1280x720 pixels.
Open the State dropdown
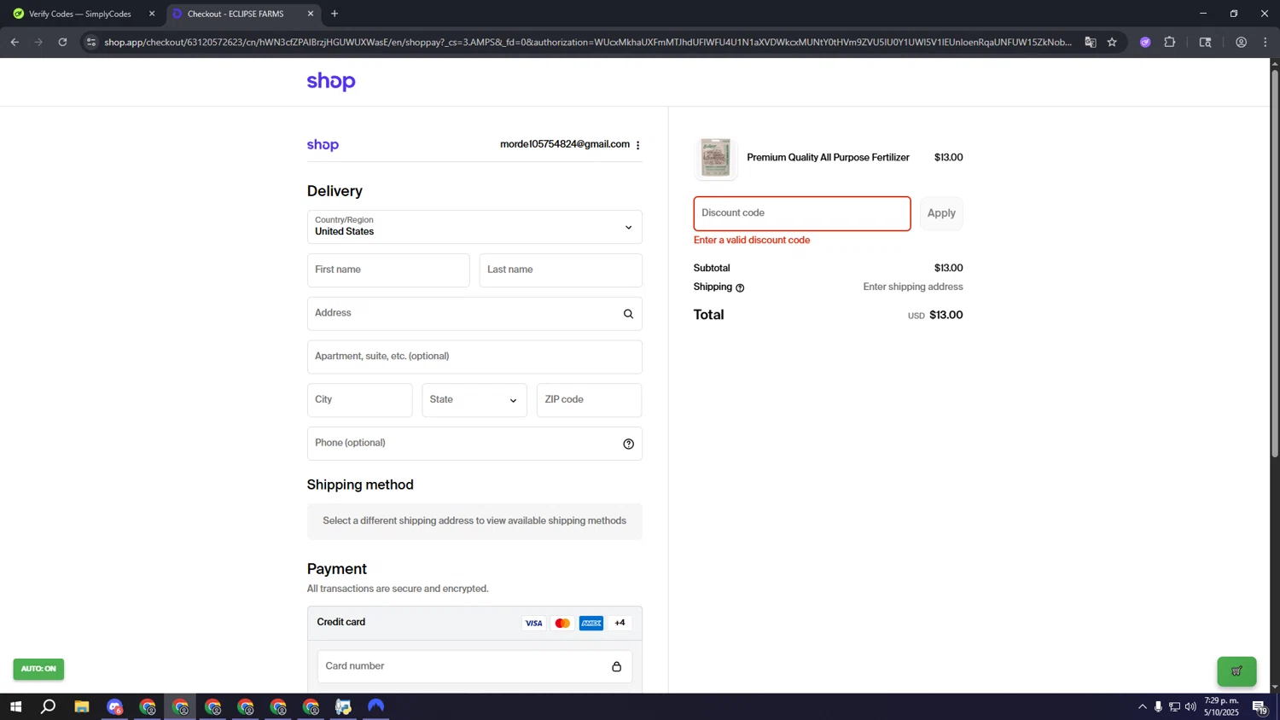(474, 400)
